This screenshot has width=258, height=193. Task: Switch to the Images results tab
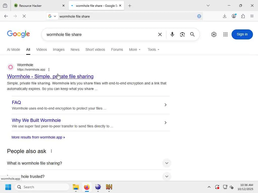[x=59, y=50]
